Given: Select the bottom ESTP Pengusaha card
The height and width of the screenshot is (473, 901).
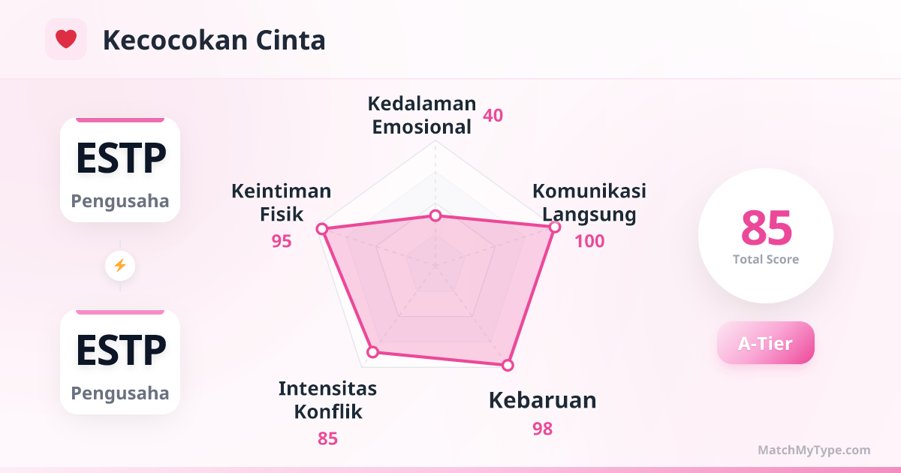Looking at the screenshot, I should point(120,362).
